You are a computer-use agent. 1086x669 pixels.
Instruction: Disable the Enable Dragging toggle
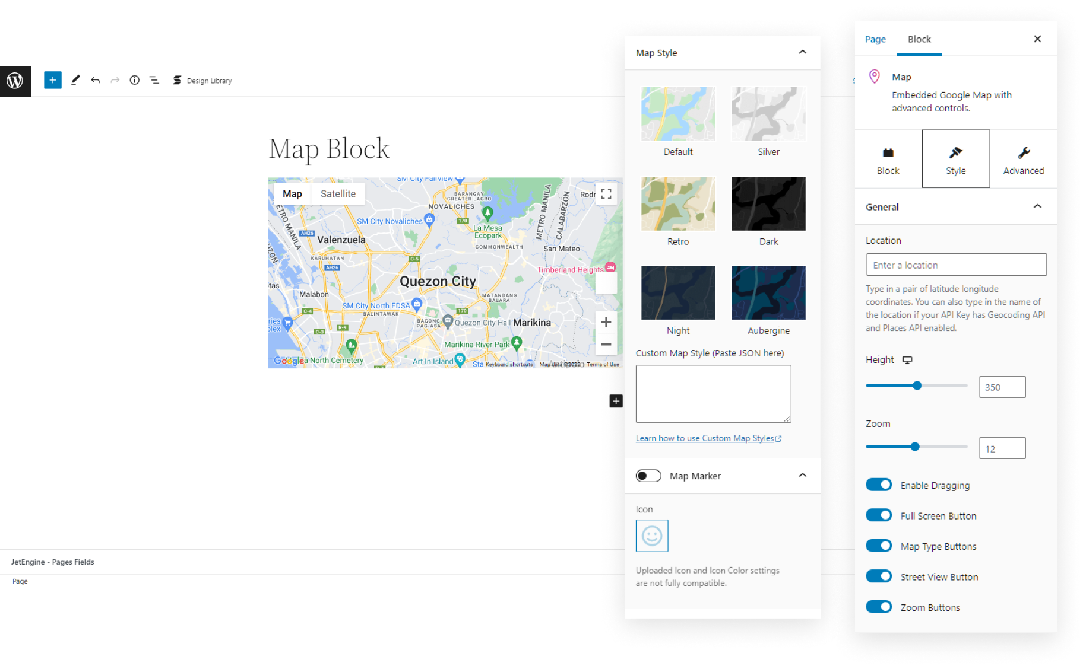point(879,485)
